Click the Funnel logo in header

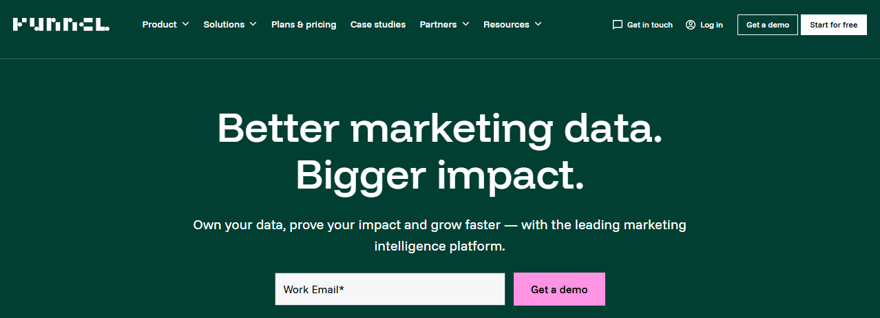61,25
